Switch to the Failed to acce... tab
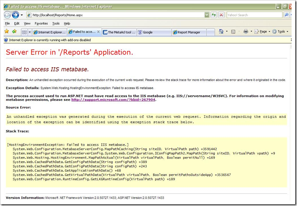 (x=83, y=32)
